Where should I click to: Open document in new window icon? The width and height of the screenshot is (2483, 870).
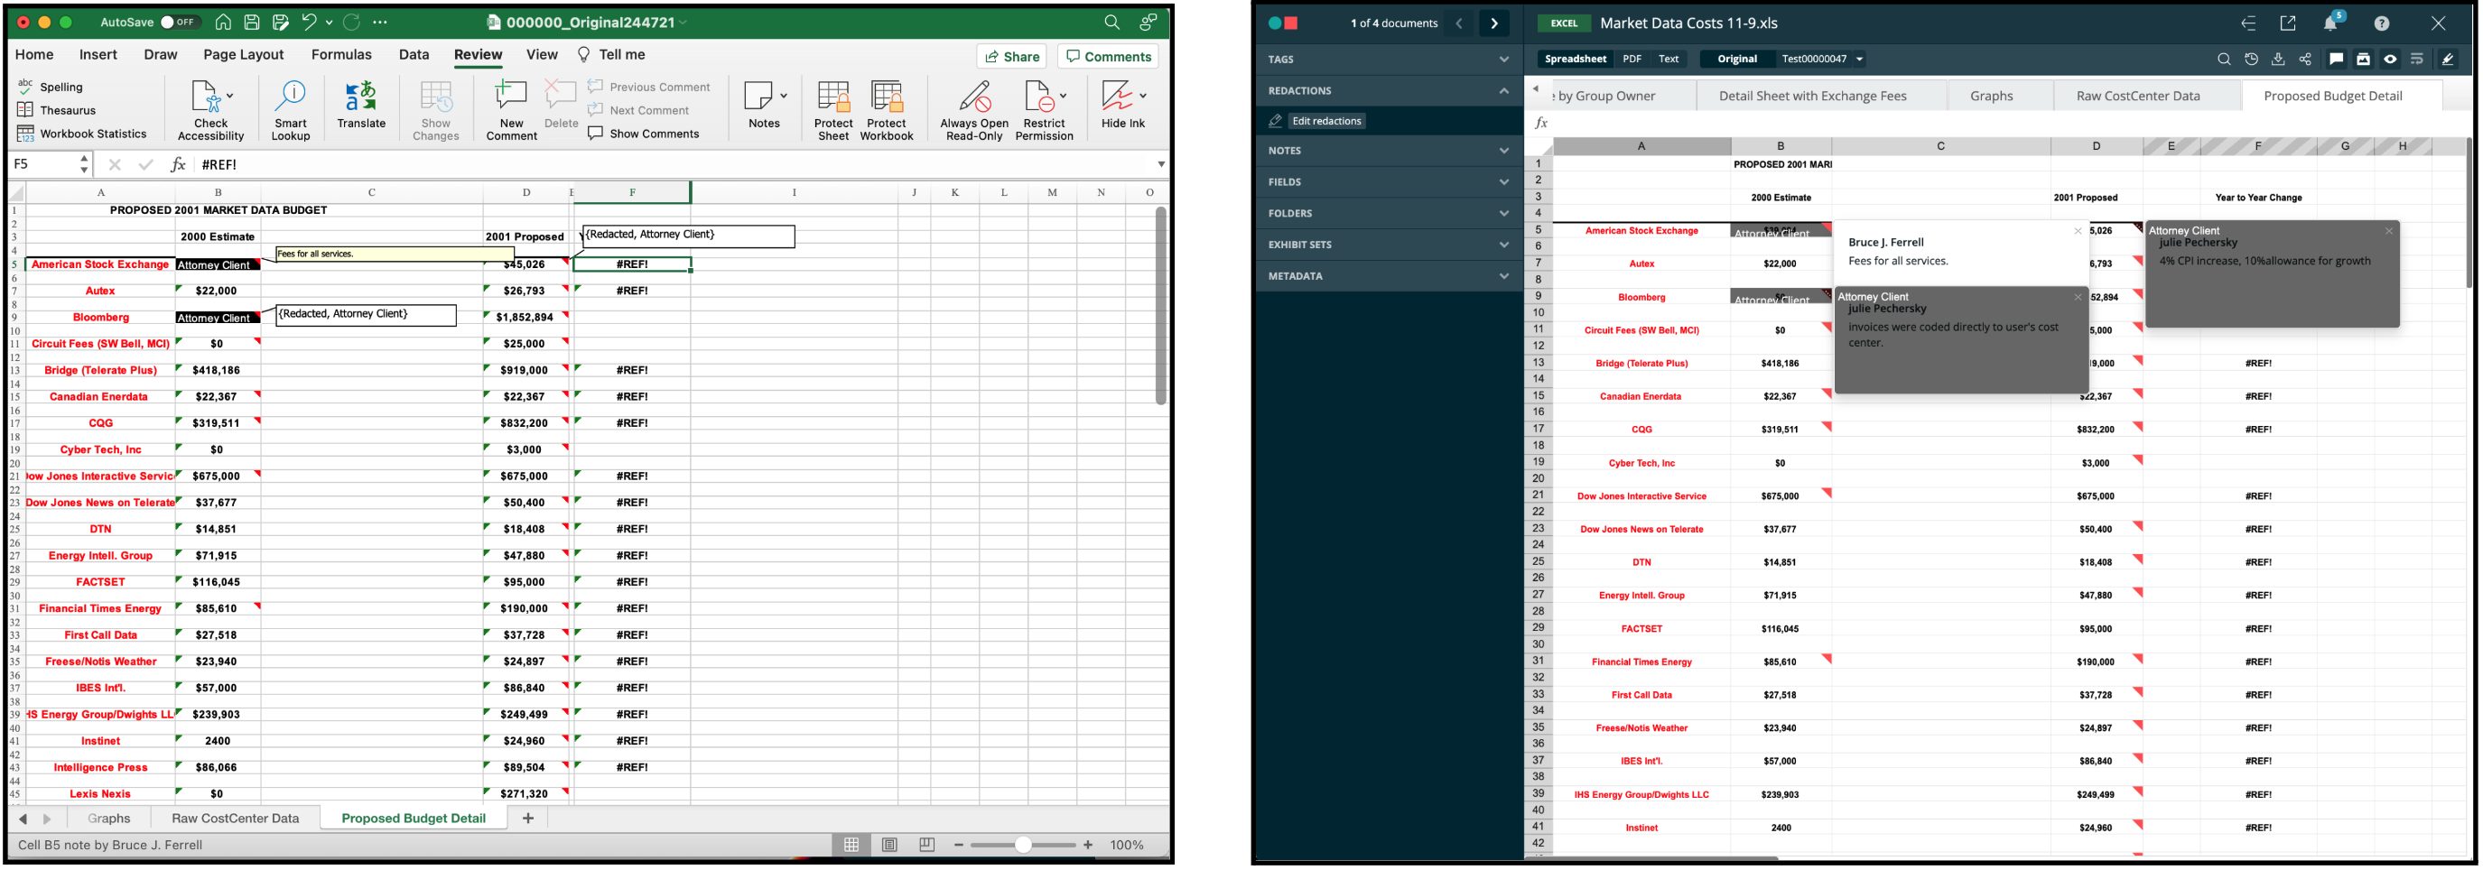tap(2287, 23)
